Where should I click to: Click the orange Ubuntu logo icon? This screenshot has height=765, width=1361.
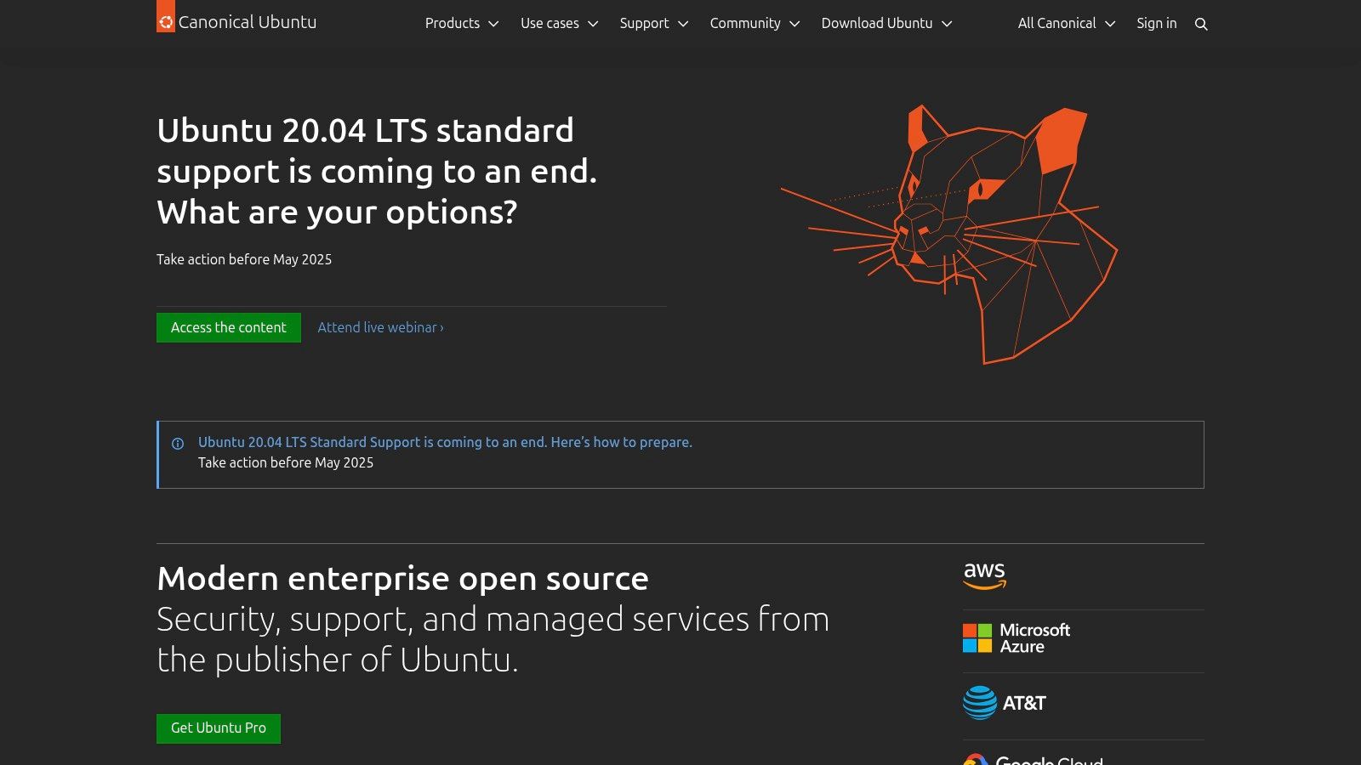pos(166,16)
